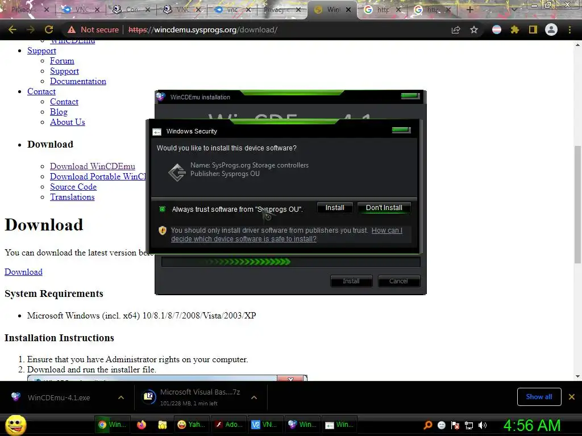Open the network tray icon
This screenshot has width=582, height=436.
click(x=469, y=425)
